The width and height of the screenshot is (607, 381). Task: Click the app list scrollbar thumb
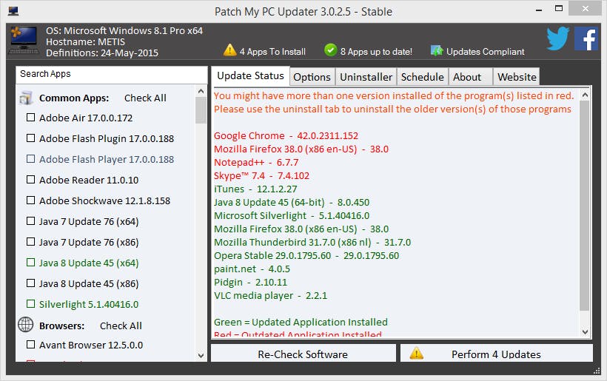(201, 110)
